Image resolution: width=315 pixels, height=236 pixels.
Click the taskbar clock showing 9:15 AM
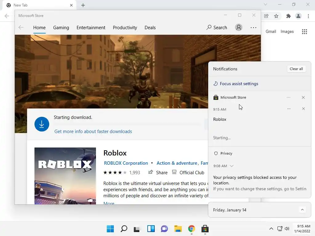coord(302,229)
